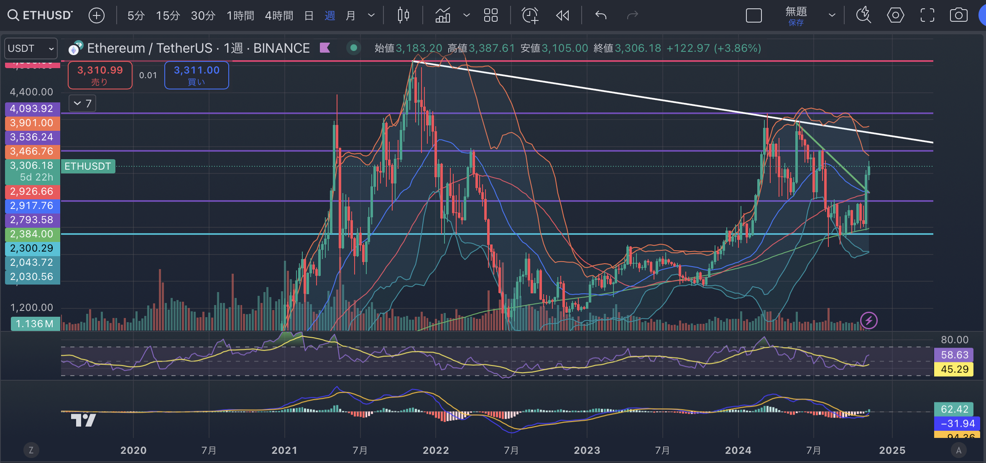Open the indicators menu
Image resolution: width=986 pixels, height=463 pixels.
pos(443,15)
